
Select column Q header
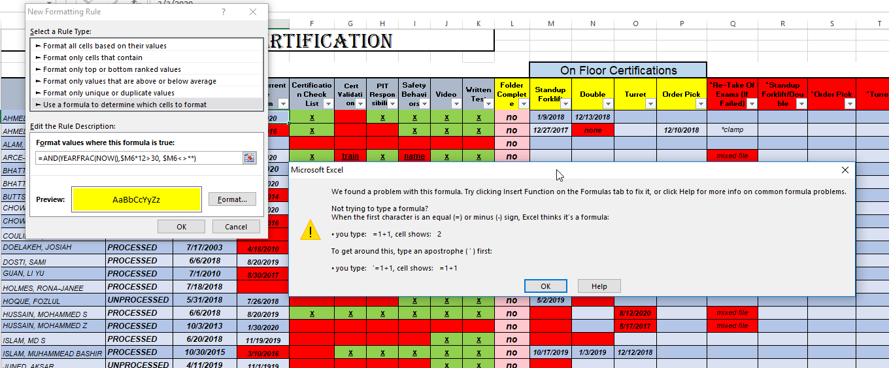[x=733, y=24]
